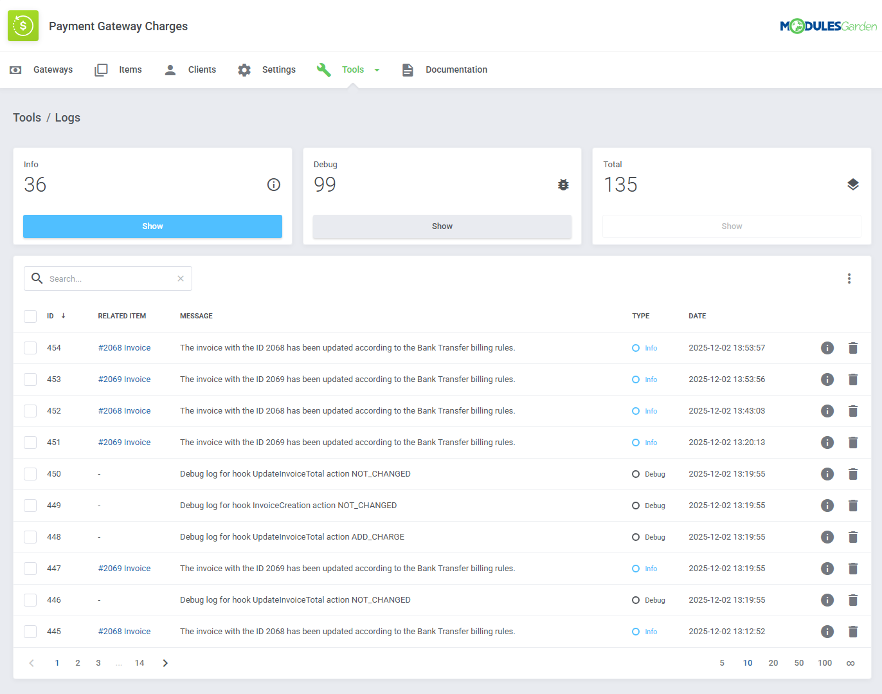
Task: Click the info circle icon for log entry 454
Action: [827, 347]
